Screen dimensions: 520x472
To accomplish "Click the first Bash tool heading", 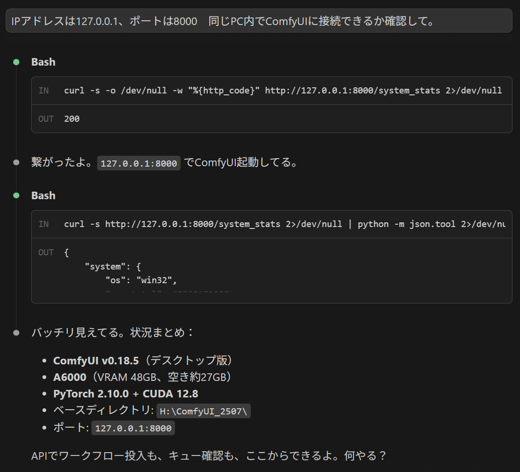I will [x=43, y=62].
